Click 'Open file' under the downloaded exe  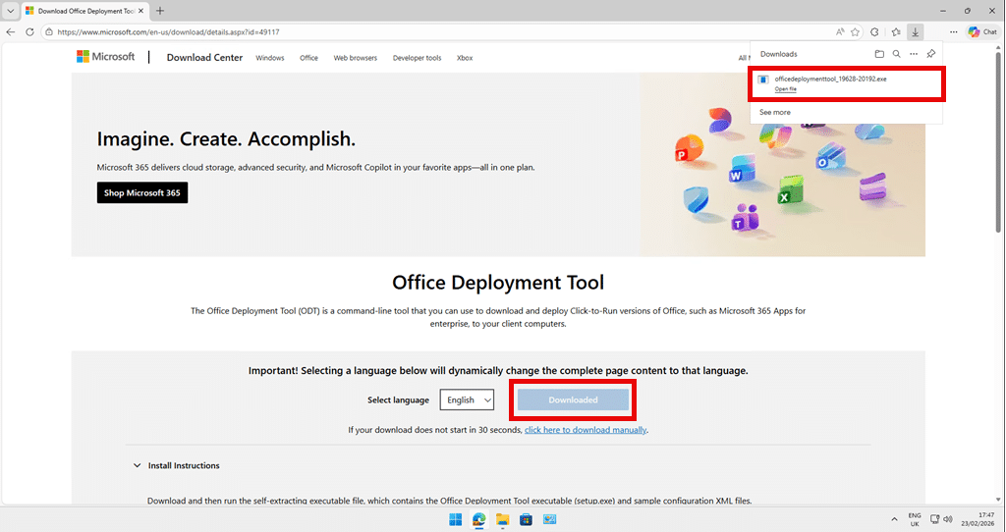click(x=785, y=89)
